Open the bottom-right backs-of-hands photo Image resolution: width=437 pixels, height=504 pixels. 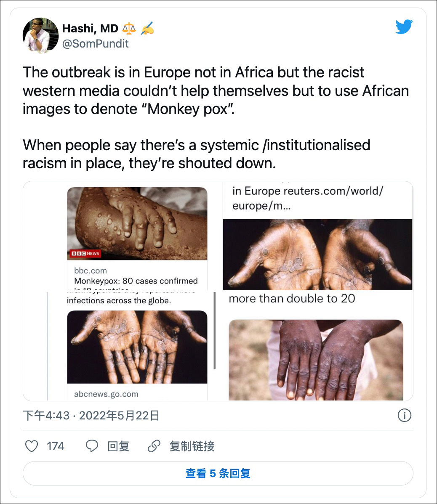coord(316,360)
